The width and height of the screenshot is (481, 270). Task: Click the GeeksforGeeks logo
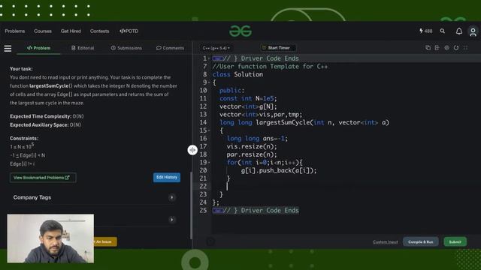tap(240, 31)
